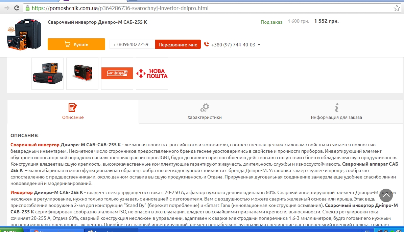The height and width of the screenshot is (232, 404).
Task: Click the Характеристики gears icon
Action: click(x=205, y=108)
